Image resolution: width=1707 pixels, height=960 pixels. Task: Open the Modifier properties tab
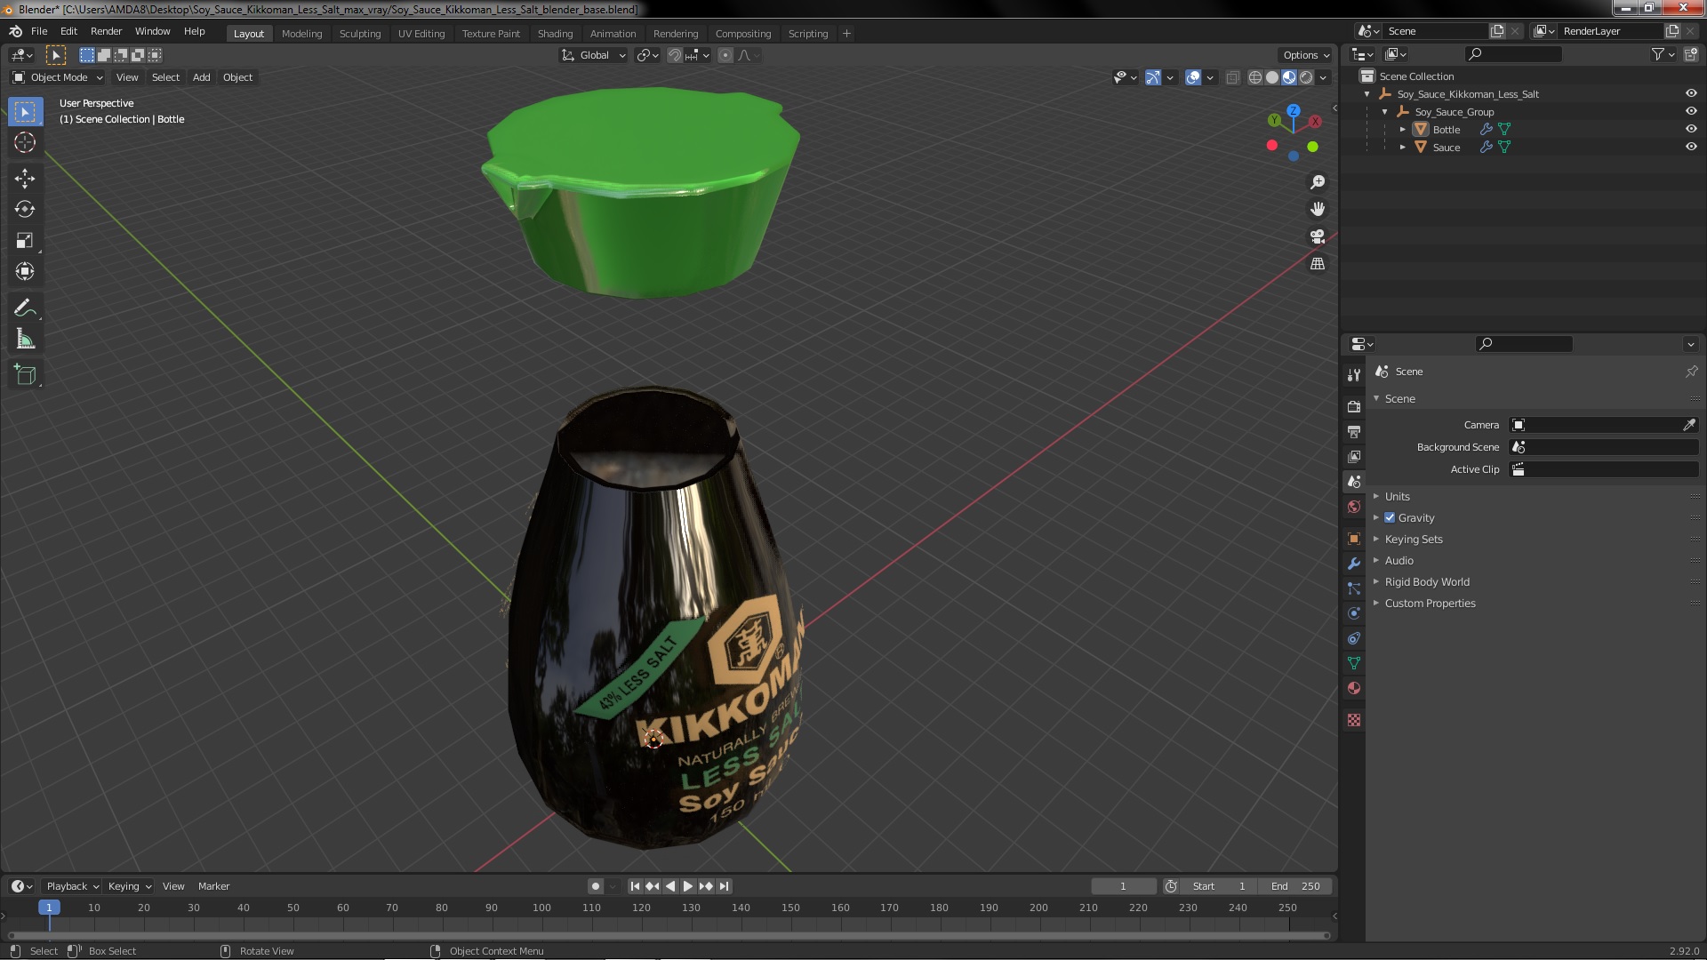(x=1353, y=564)
